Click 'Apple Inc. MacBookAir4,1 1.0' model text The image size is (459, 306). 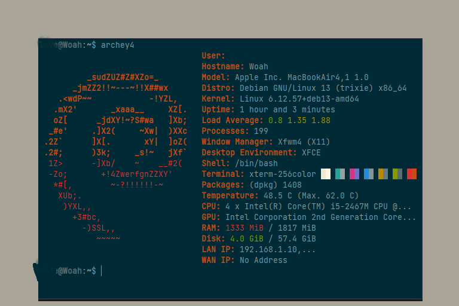(x=301, y=77)
